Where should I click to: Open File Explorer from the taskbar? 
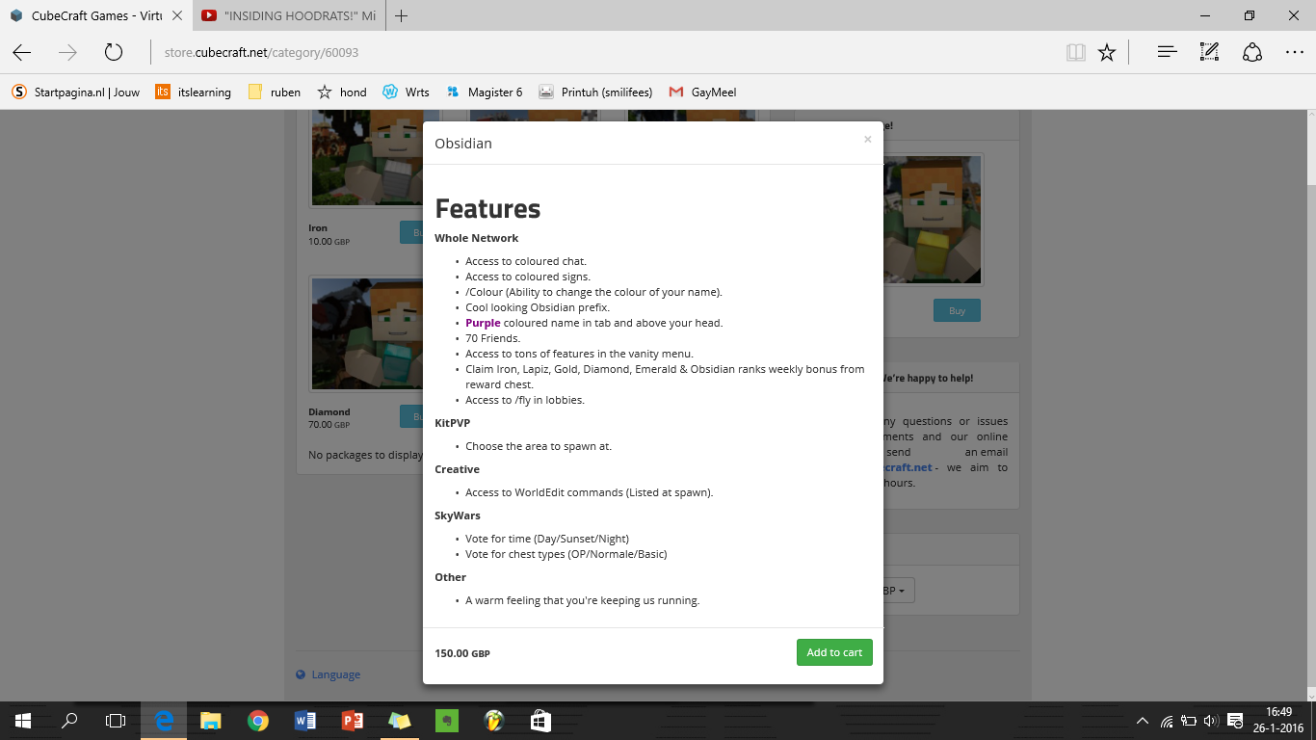(x=211, y=721)
